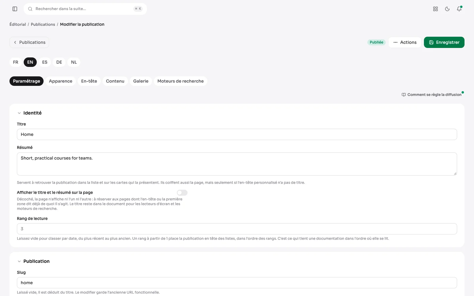This screenshot has height=296, width=474.
Task: Open the apps grid icon
Action: point(435,9)
